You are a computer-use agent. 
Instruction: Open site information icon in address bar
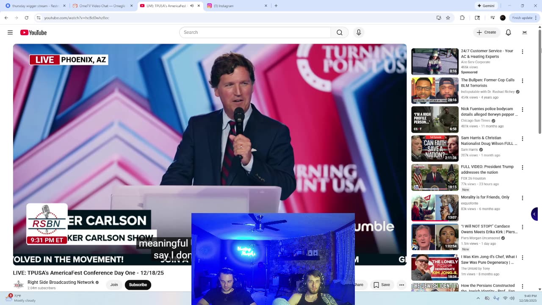(x=39, y=18)
